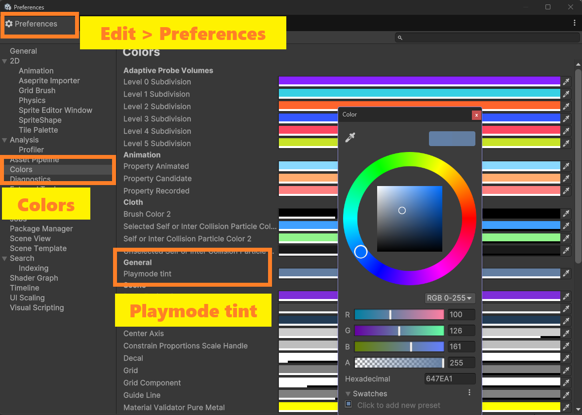The image size is (582, 415).
Task: Open Colors preferences section
Action: [x=21, y=169]
